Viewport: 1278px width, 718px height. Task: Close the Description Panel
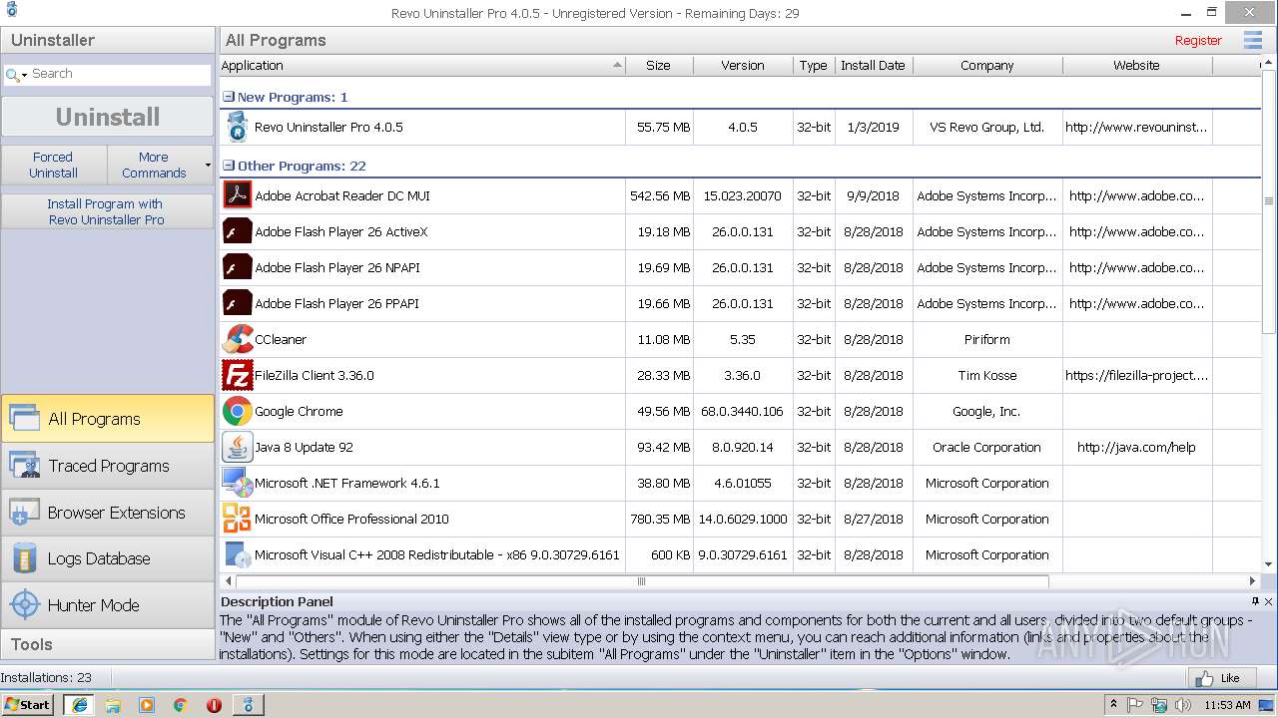pos(1269,601)
